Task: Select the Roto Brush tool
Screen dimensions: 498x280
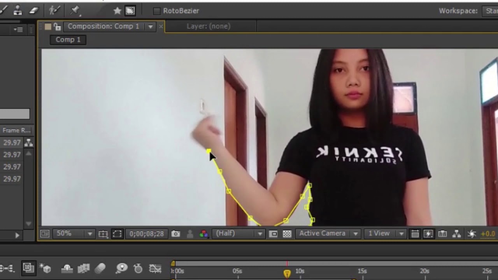Action: coord(54,10)
